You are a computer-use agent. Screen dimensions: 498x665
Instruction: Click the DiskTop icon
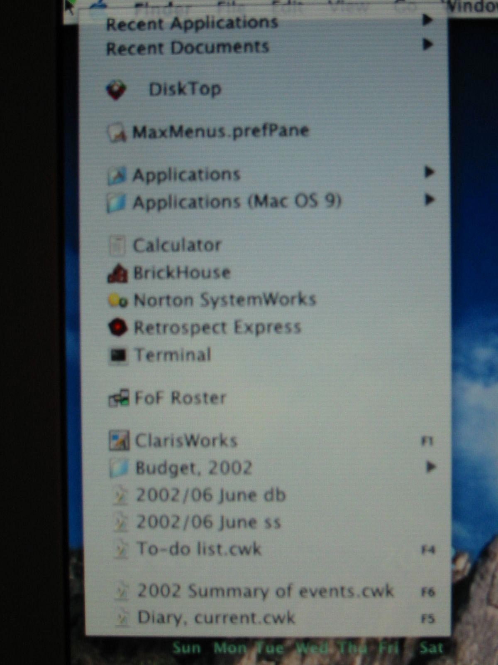[116, 89]
